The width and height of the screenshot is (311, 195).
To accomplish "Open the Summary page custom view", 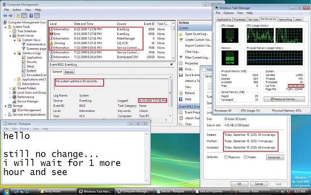I will [x=36, y=49].
